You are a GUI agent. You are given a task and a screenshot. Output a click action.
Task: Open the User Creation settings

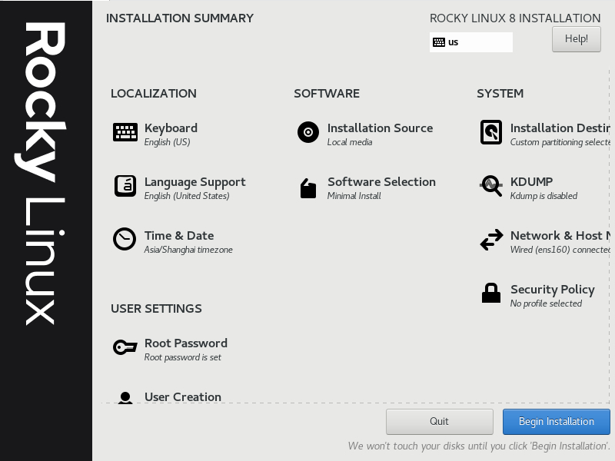183,396
